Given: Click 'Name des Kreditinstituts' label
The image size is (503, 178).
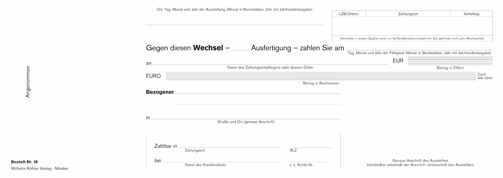Looking at the screenshot, I should click(205, 165).
